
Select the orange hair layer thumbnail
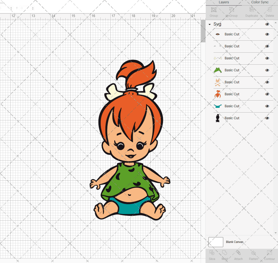[x=218, y=94]
